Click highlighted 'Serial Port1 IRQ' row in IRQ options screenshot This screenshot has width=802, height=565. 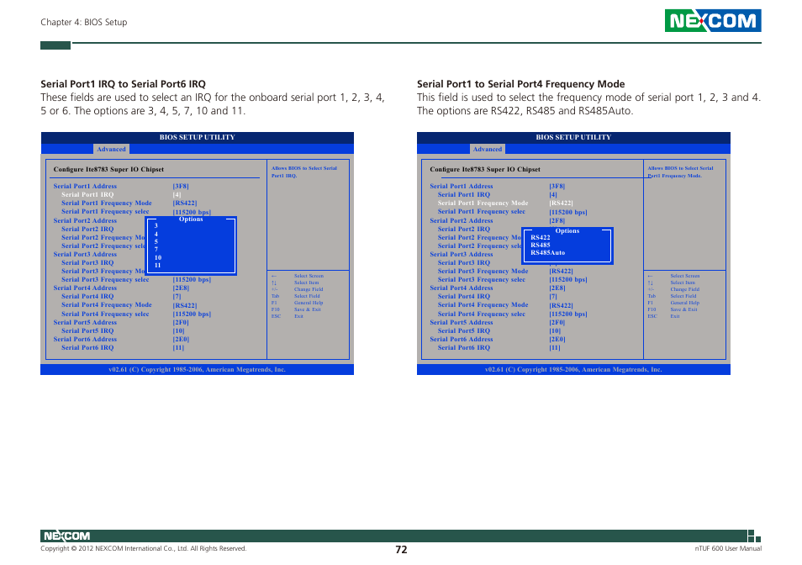tap(87, 194)
